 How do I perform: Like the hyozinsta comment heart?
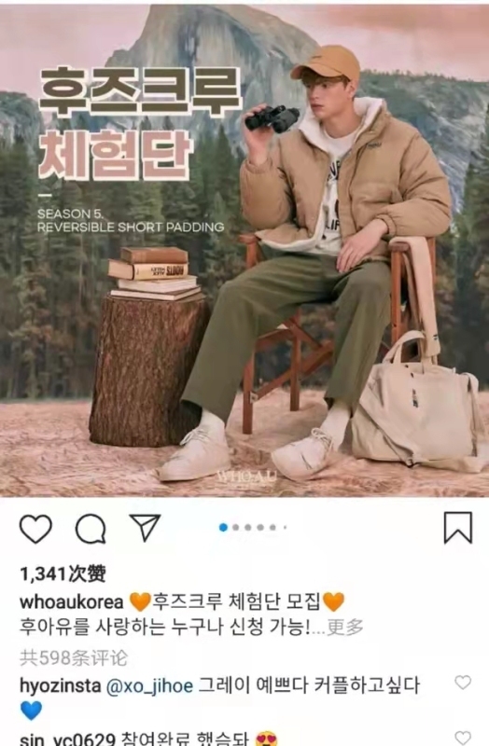463,683
